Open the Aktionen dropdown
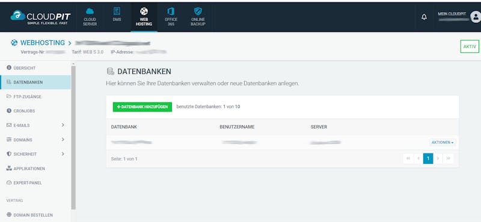The height and width of the screenshot is (222, 481). [443, 142]
